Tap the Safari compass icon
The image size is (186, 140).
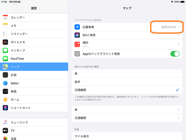[x=5, y=83]
